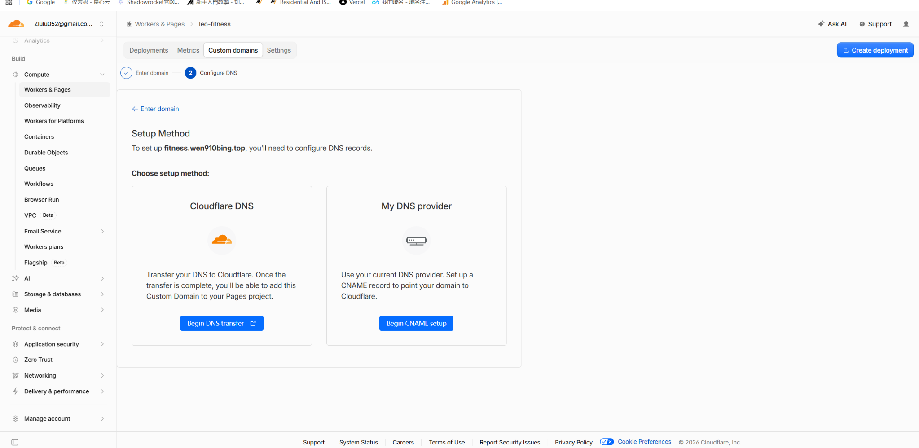This screenshot has width=919, height=448.
Task: Expand the Delivery & performance section
Action: (x=102, y=391)
